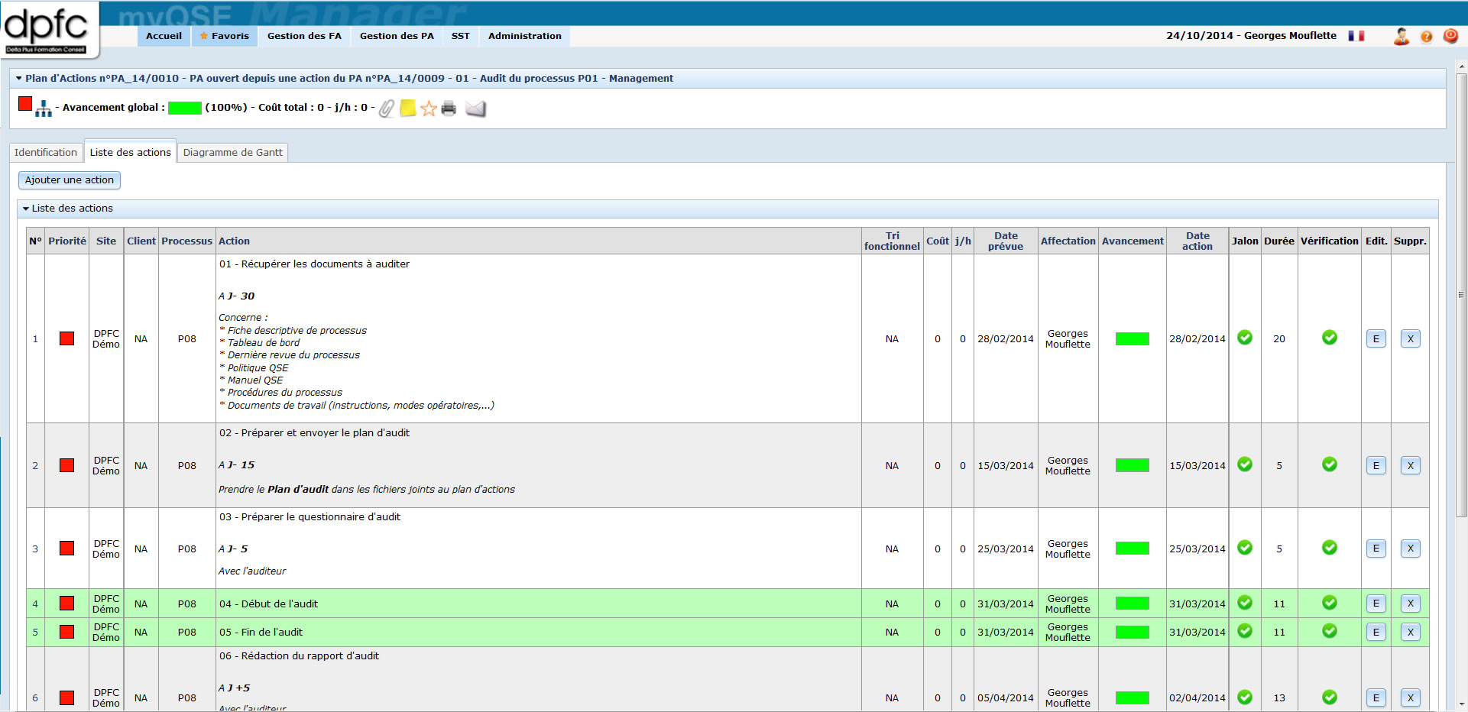Switch to Diagramme de Gantt tab

[x=232, y=153]
